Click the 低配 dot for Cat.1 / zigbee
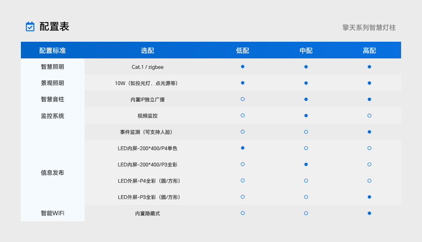 click(x=243, y=67)
